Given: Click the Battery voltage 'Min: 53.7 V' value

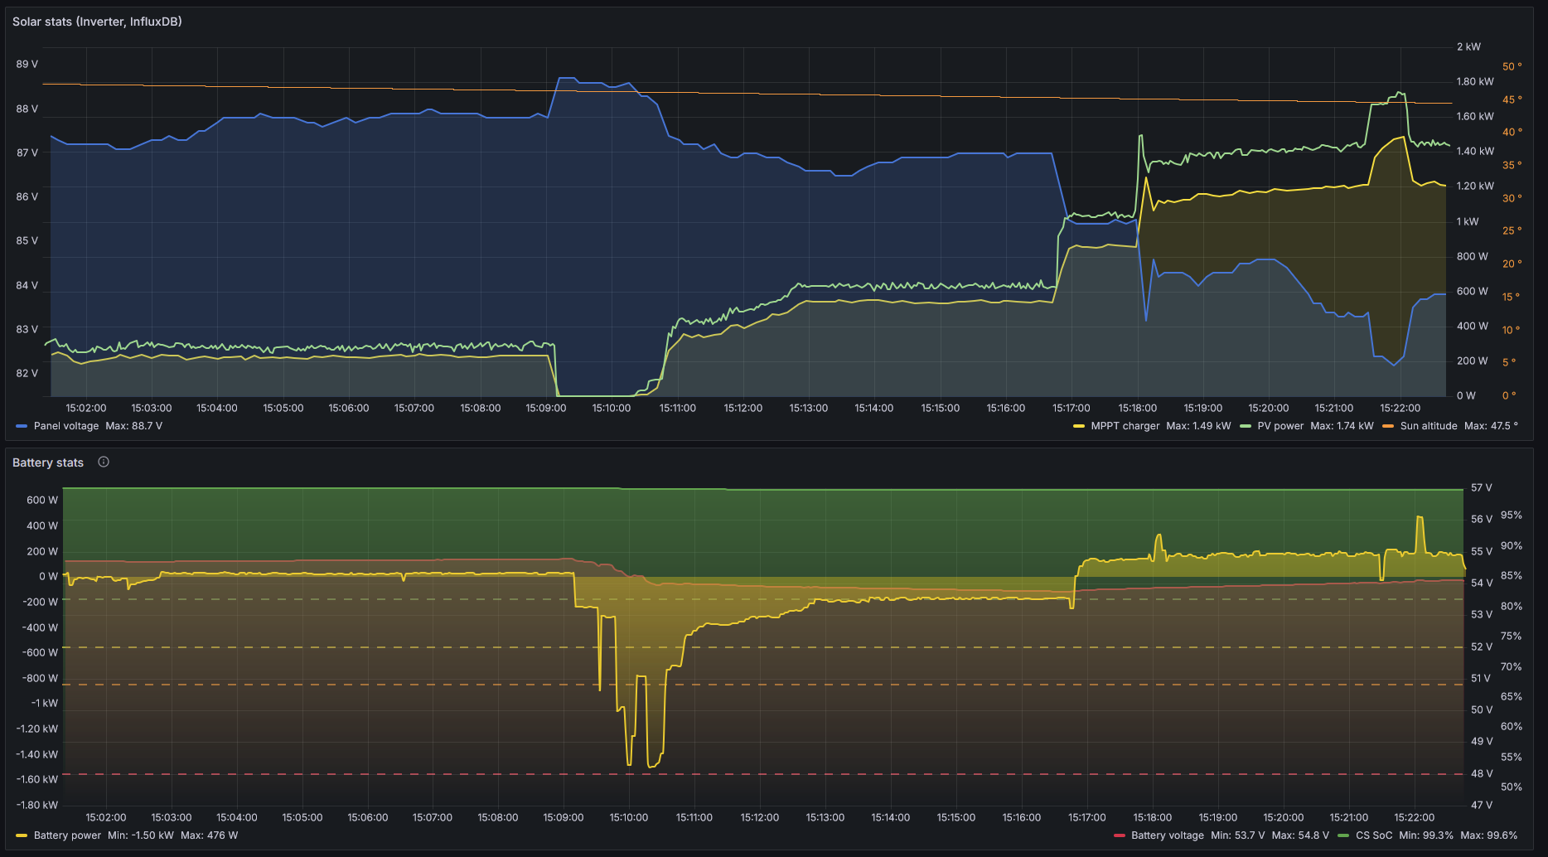Looking at the screenshot, I should (x=1238, y=835).
